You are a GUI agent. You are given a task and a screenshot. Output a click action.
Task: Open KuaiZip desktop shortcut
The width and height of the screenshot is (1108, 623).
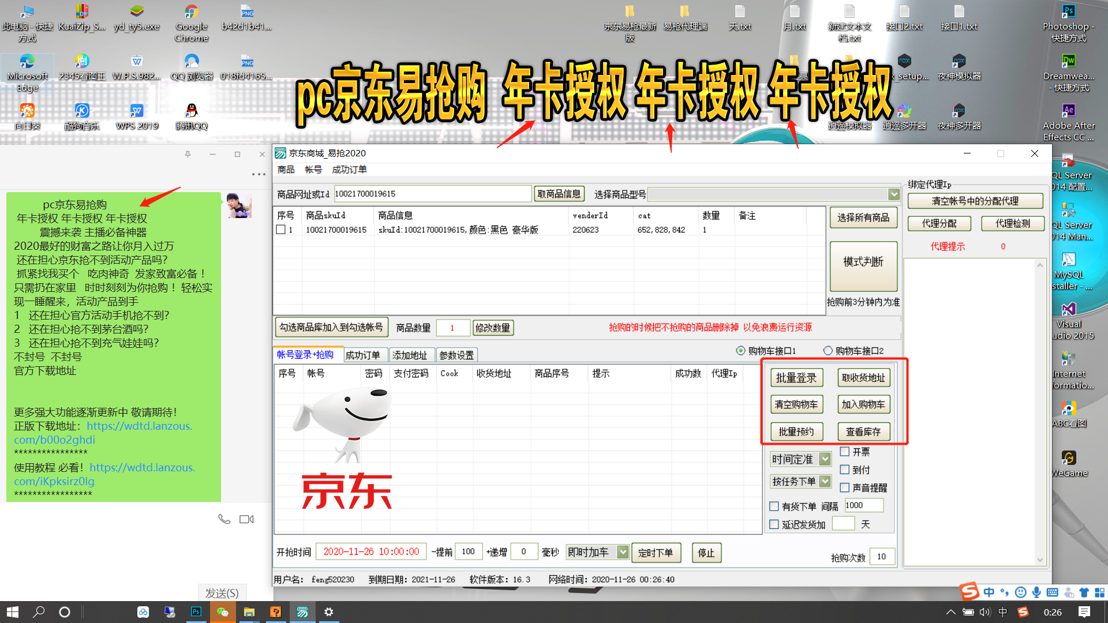82,18
